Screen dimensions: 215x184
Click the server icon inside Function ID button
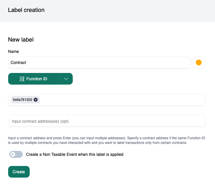(x=22, y=79)
